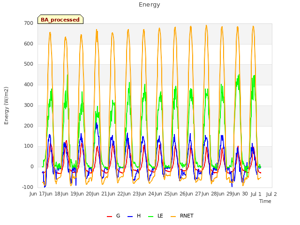
Task: Toggle the H series legend entry
Action: (x=134, y=216)
